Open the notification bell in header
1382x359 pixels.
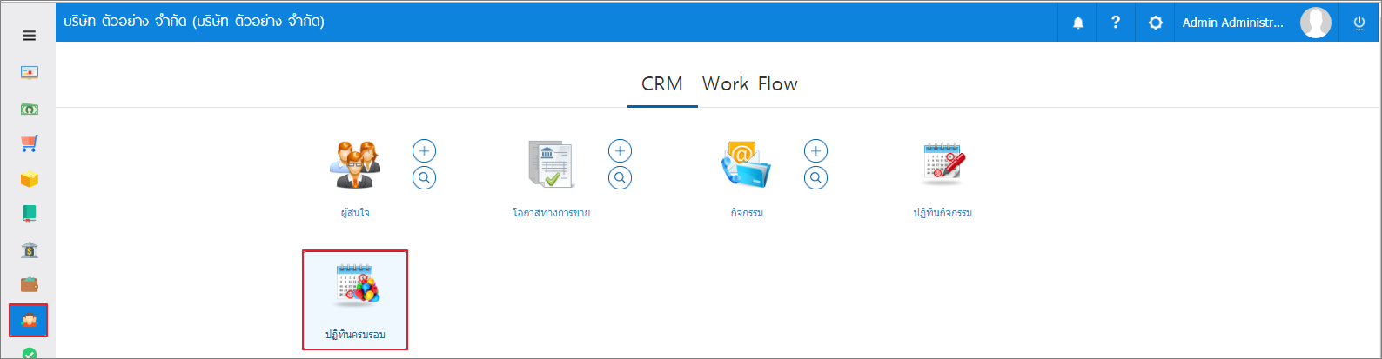[1077, 23]
